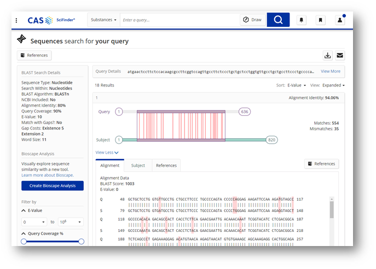The image size is (376, 269).
Task: Click the Query start position marker 1
Action: pos(119,112)
